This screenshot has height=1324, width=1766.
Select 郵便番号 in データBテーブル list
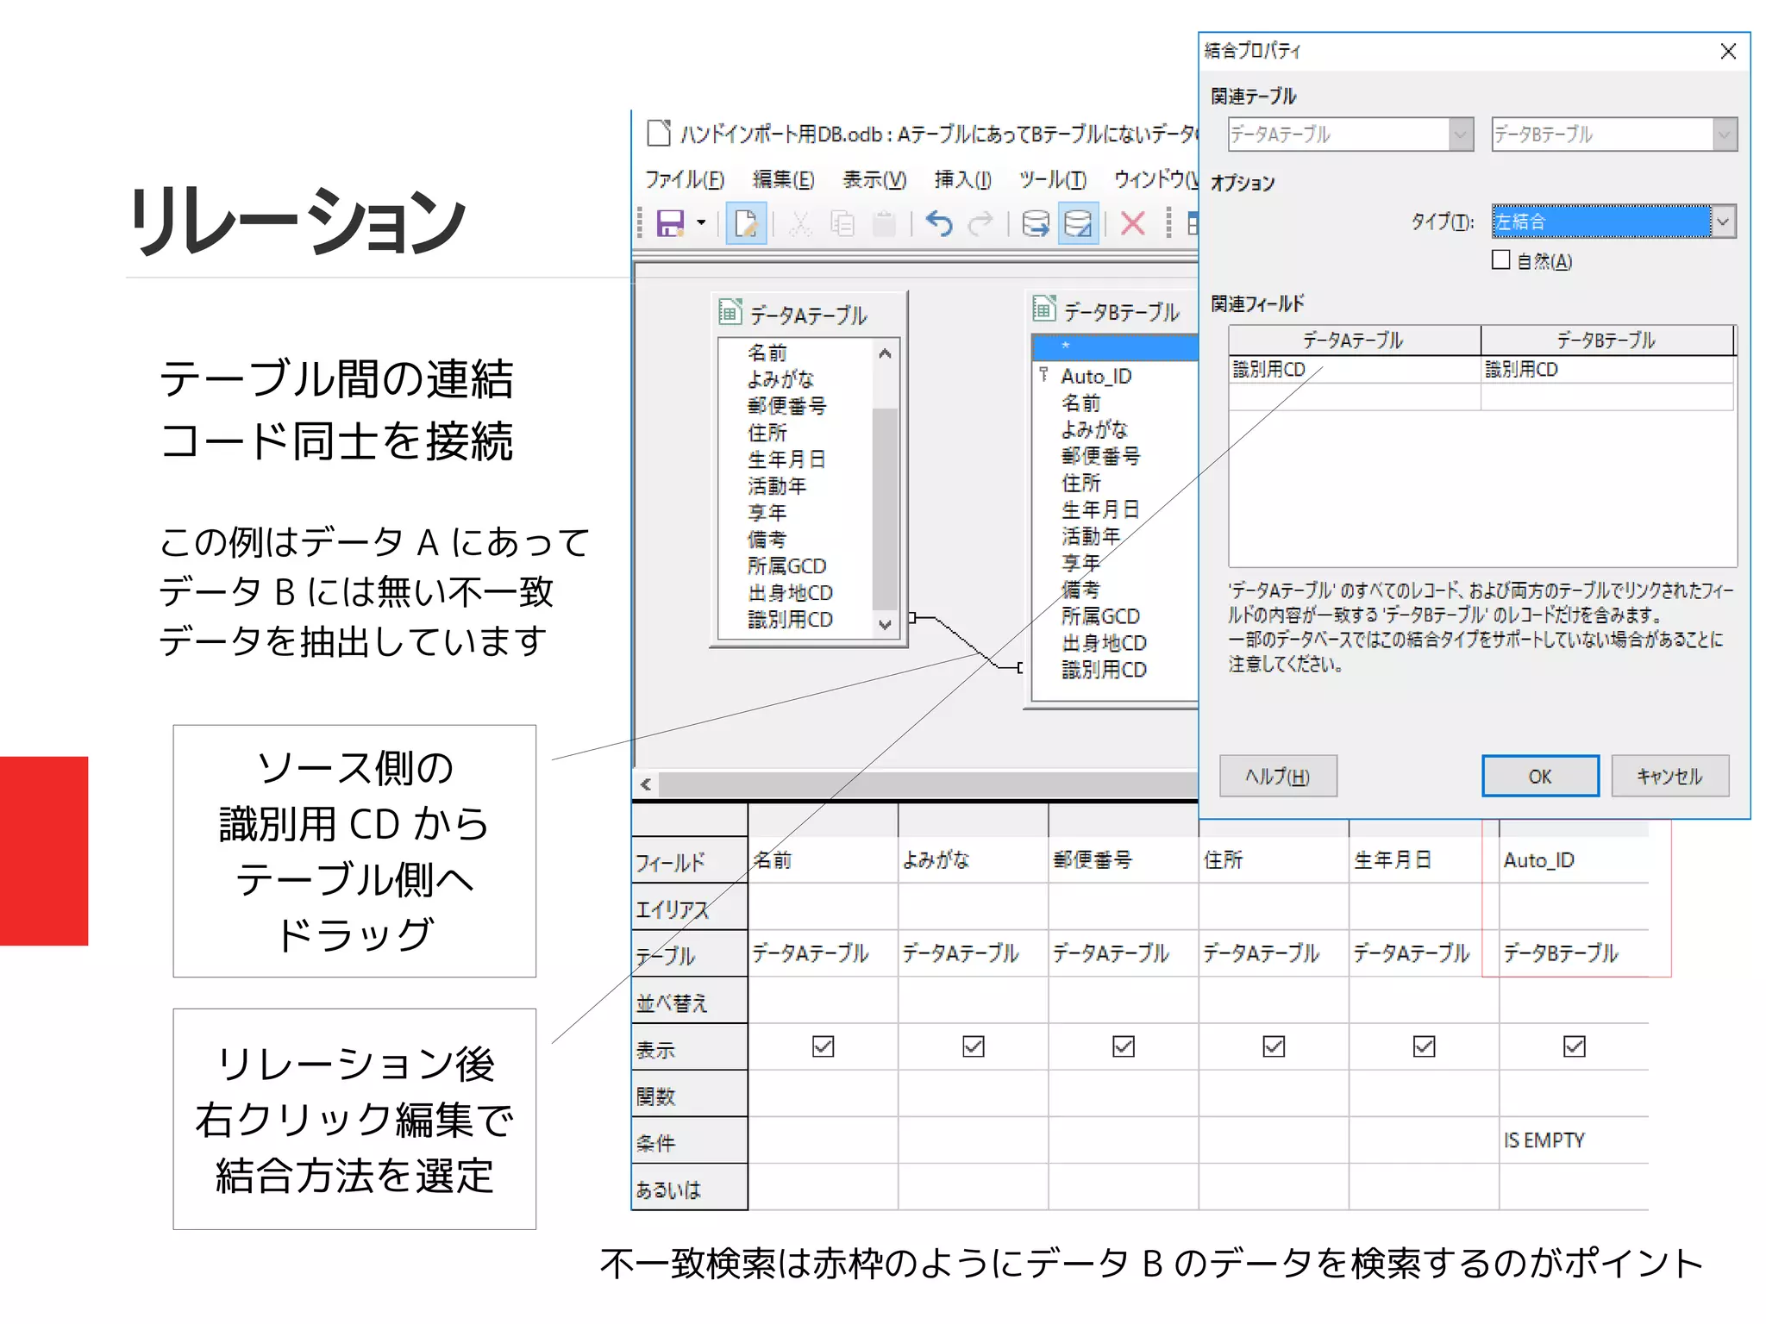1100,455
